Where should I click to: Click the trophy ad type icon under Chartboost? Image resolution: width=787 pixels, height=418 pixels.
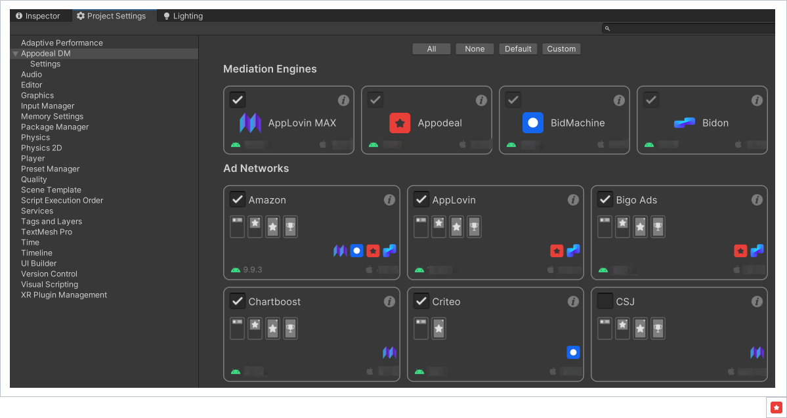290,328
